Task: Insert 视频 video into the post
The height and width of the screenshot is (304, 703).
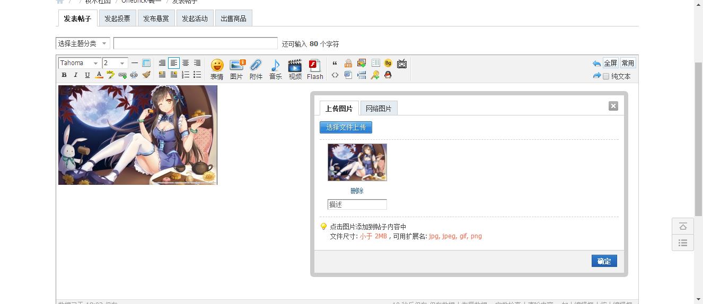Action: [295, 69]
